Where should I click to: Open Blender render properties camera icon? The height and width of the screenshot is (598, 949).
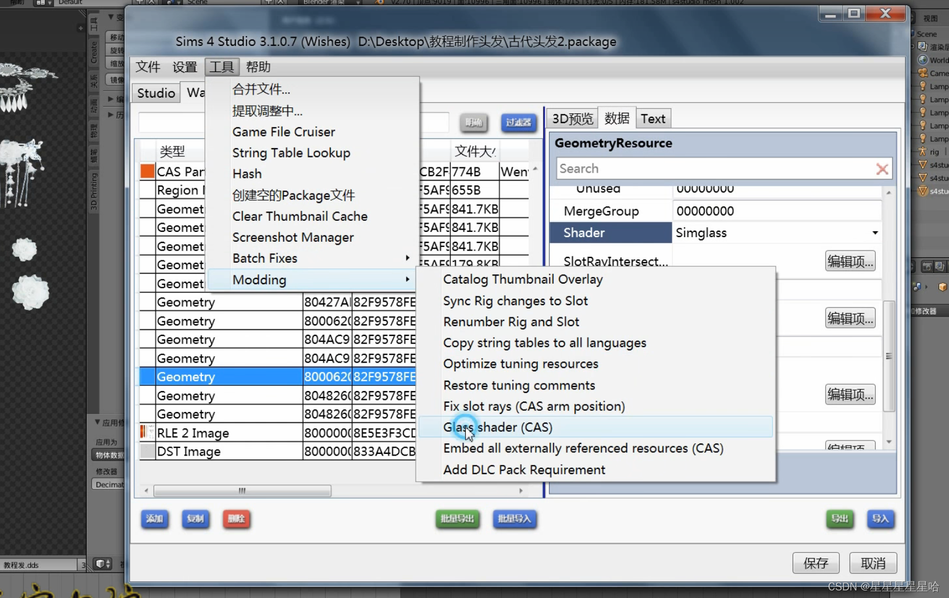[x=927, y=267]
